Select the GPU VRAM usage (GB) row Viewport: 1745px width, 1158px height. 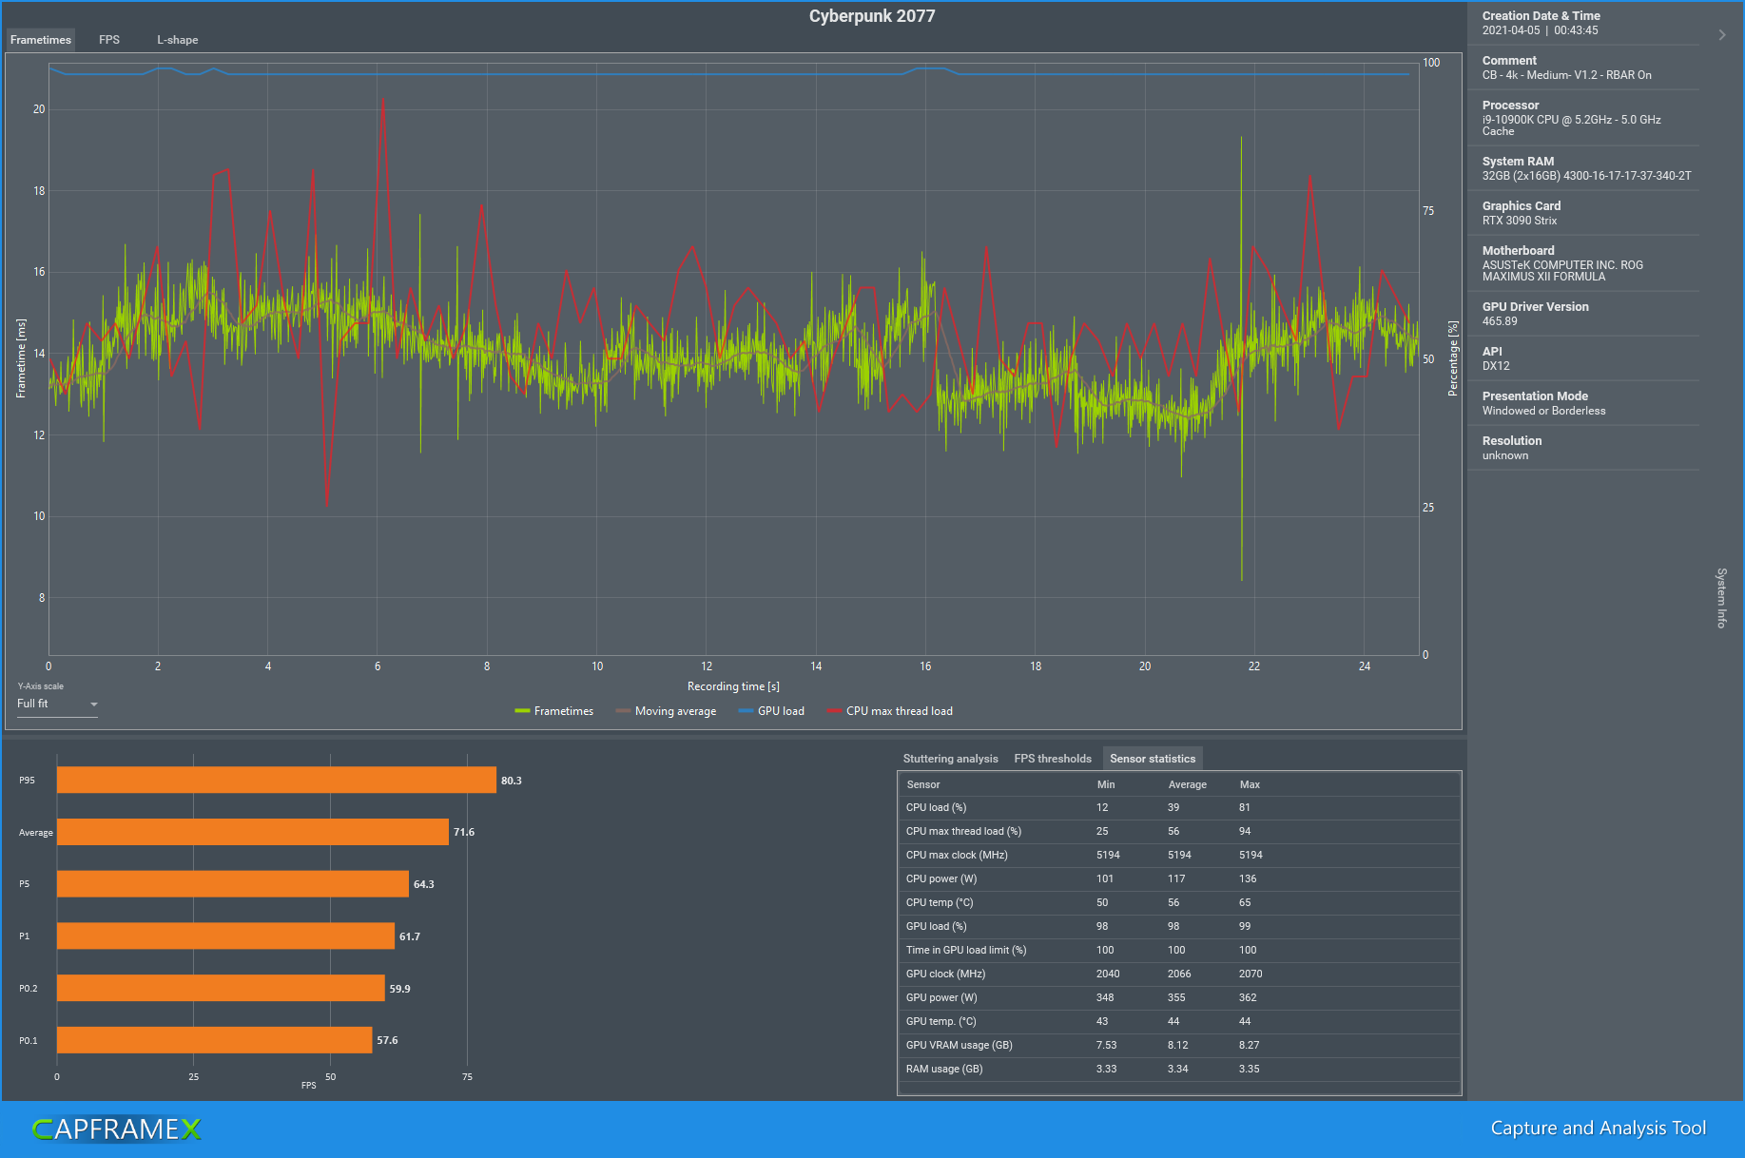click(1179, 1046)
